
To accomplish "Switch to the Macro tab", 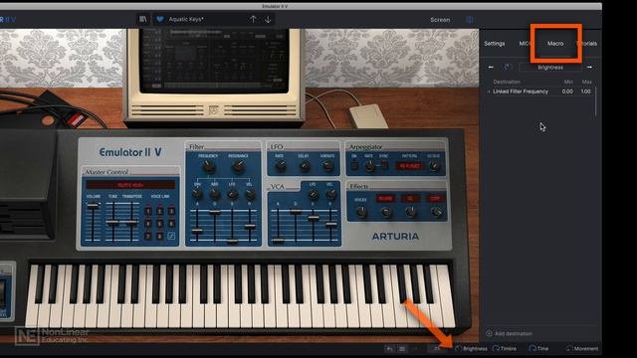I will click(x=555, y=44).
